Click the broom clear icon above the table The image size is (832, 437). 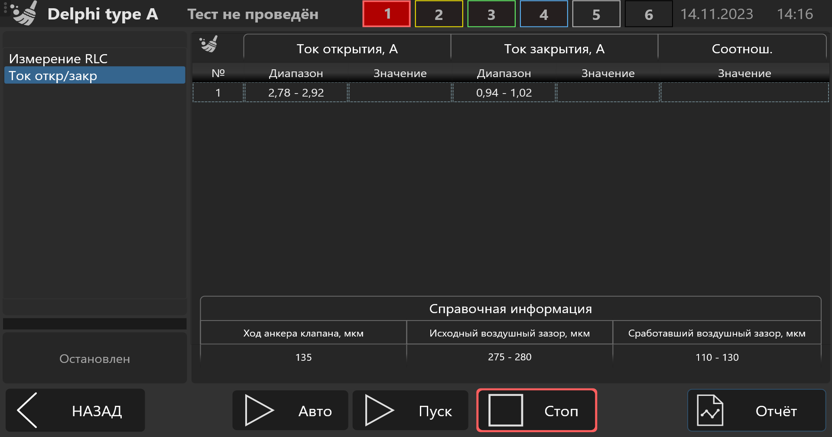coord(208,44)
